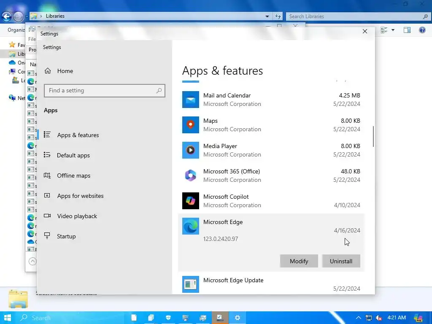Click Organize in Explorer toolbar
The image size is (432, 324).
pyautogui.click(x=16, y=30)
